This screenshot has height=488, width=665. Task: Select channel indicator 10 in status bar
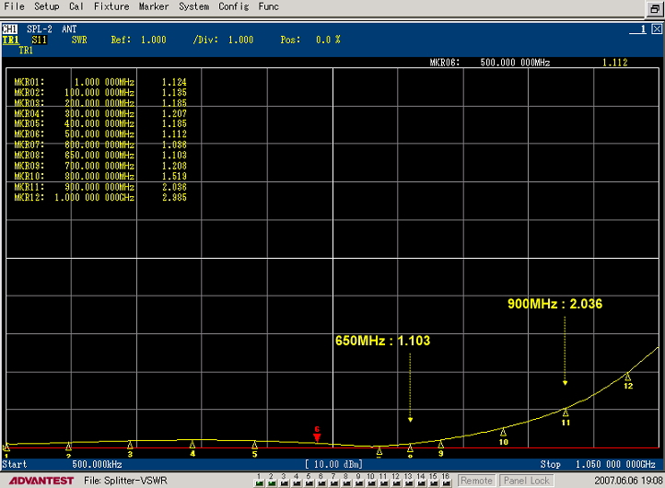pos(371,481)
